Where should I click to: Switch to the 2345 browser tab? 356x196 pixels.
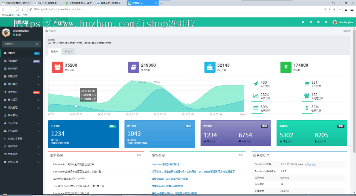pyautogui.click(x=16, y=3)
